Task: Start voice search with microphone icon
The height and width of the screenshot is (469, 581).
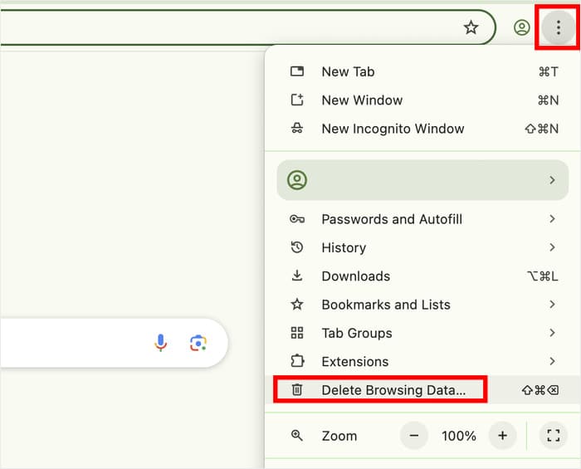Action: [160, 343]
